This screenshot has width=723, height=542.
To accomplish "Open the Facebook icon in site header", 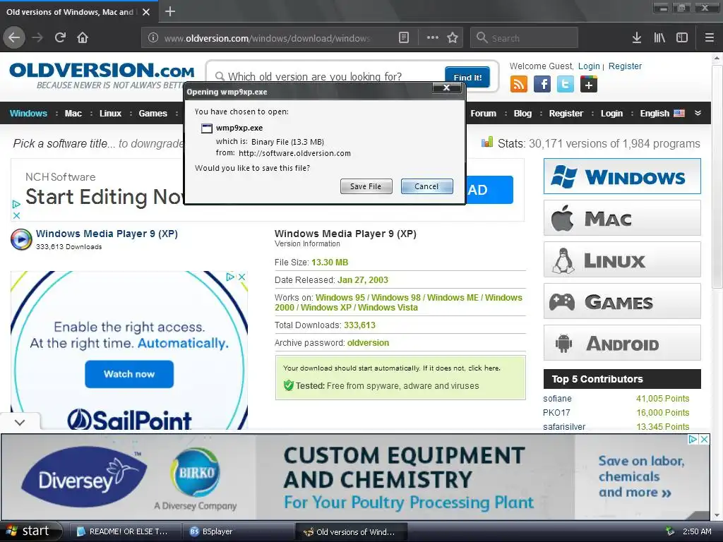I will pos(542,85).
